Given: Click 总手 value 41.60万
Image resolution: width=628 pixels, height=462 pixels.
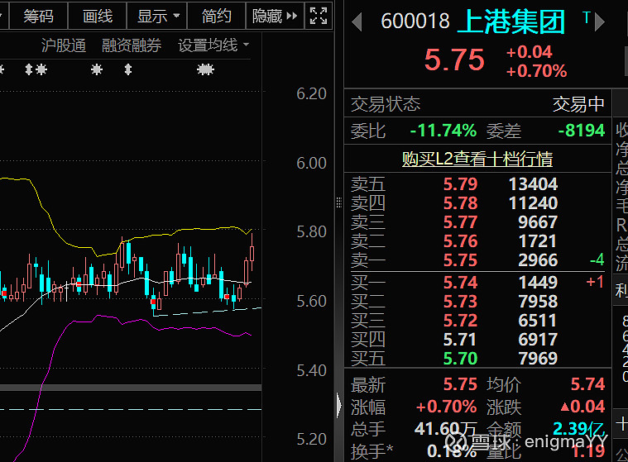Looking at the screenshot, I should click(446, 429).
